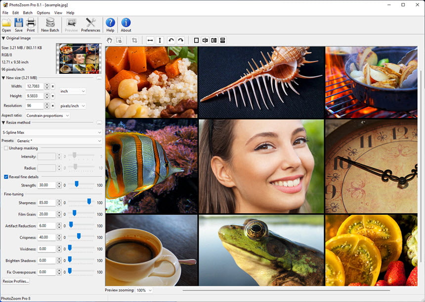425x302 pixels.
Task: Click the Artifact Reduction slider handle
Action: pos(71,225)
